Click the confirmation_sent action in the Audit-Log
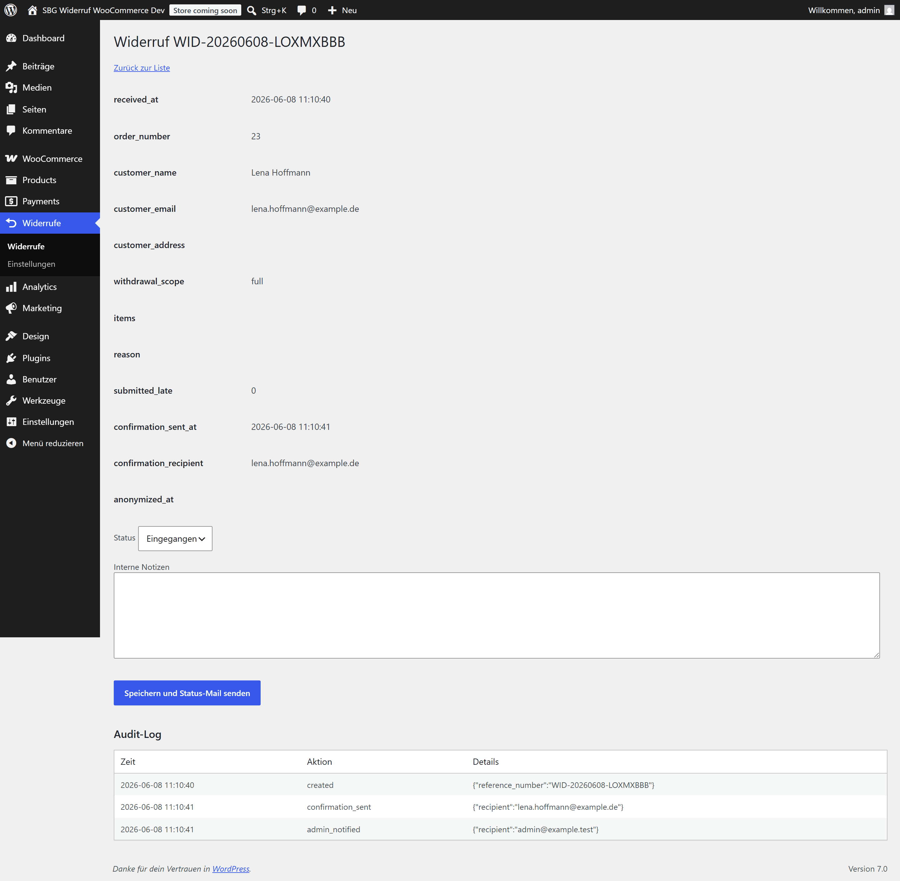Image resolution: width=900 pixels, height=881 pixels. (339, 807)
